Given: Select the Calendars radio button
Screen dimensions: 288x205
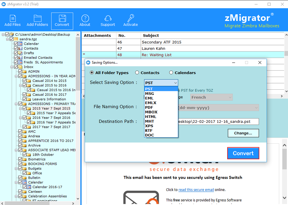Looking at the screenshot, I should pyautogui.click(x=171, y=73).
